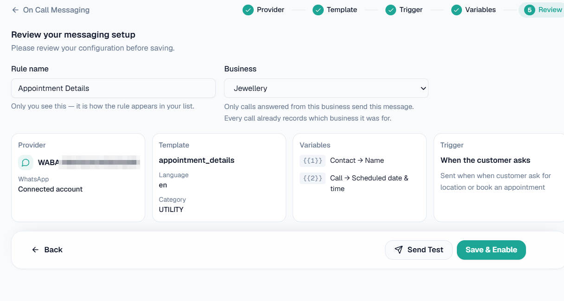This screenshot has height=301, width=564.
Task: Click the Variables card heading
Action: click(x=315, y=145)
